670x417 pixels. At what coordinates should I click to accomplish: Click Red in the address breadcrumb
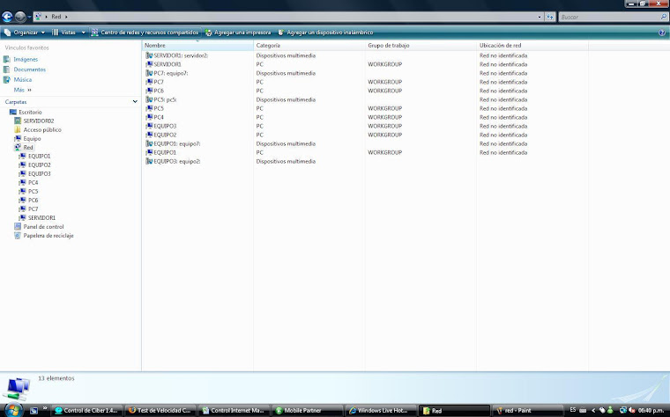56,17
